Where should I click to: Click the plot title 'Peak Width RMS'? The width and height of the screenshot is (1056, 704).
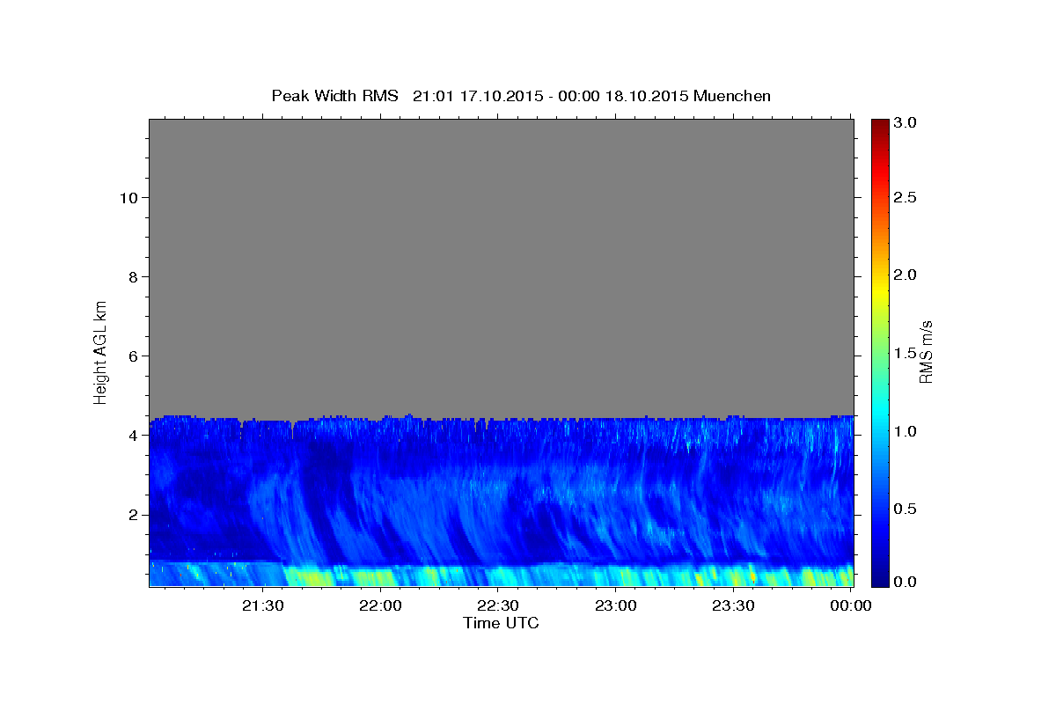tap(334, 96)
